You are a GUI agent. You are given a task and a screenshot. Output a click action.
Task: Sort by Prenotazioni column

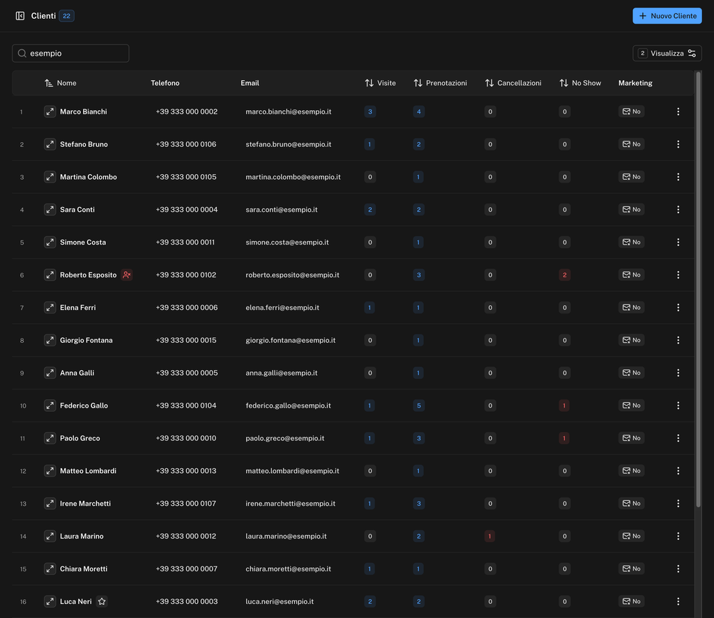point(441,83)
